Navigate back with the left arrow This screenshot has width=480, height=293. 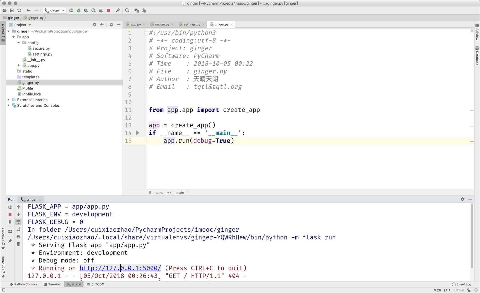coord(29,11)
